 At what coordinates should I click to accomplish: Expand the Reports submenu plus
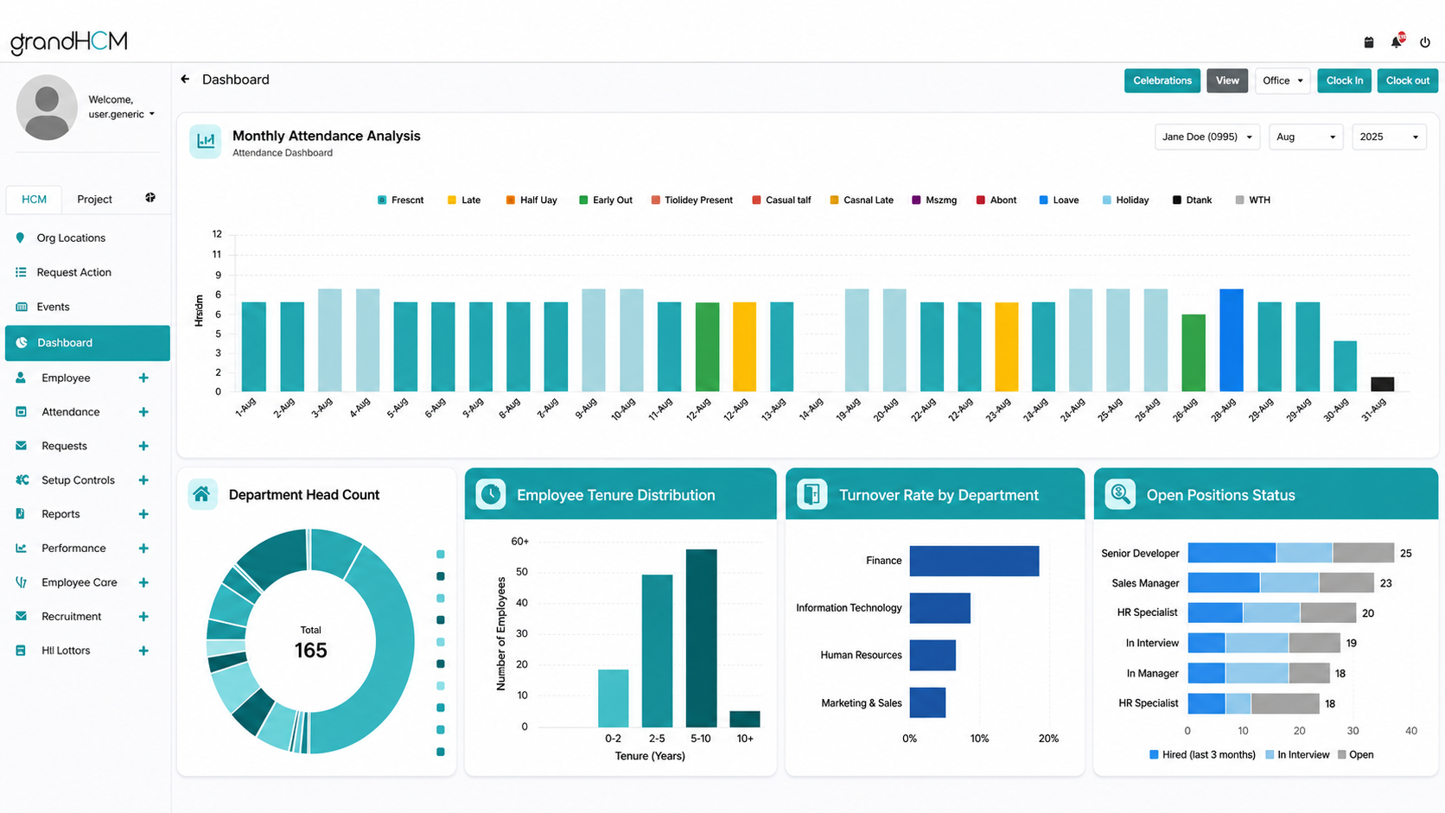[x=143, y=514]
